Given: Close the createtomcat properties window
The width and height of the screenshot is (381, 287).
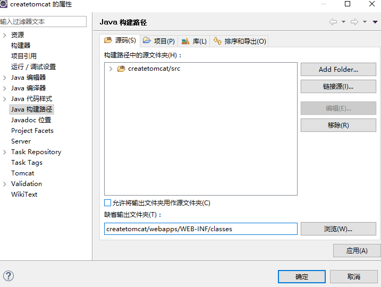Looking at the screenshot, I should (x=372, y=4).
